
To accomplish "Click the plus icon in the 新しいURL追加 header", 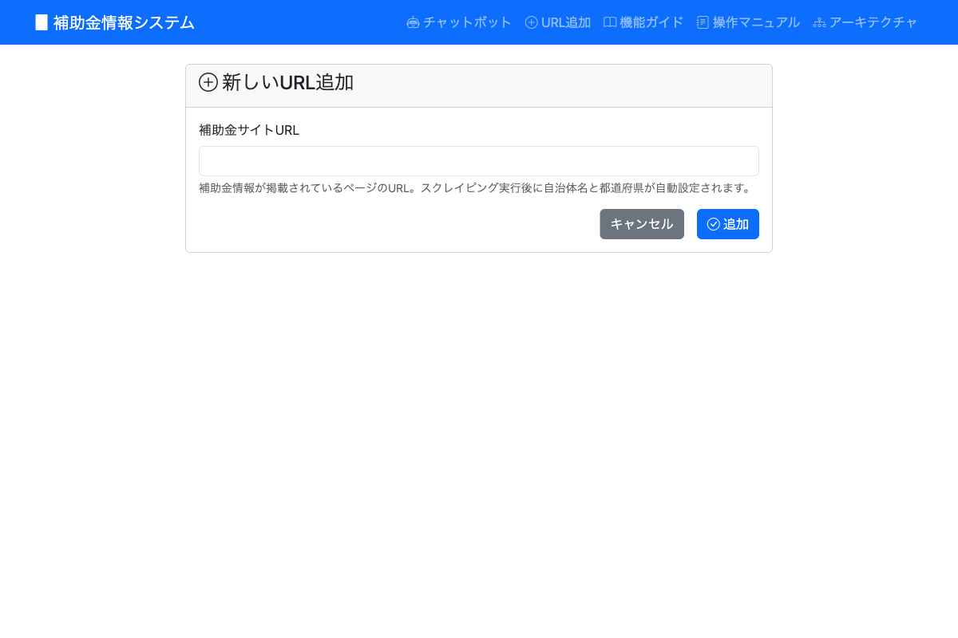I will (x=208, y=82).
